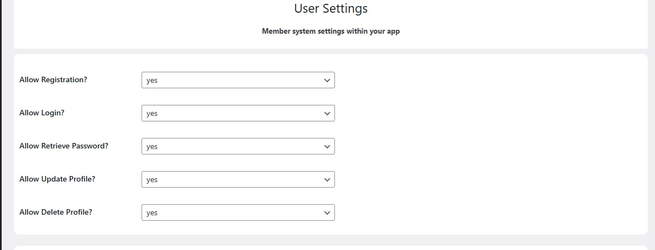The height and width of the screenshot is (250, 655).
Task: Click the User Settings heading
Action: [x=331, y=8]
